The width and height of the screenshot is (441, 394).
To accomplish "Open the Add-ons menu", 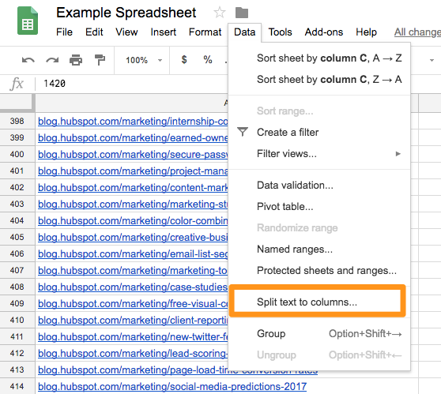I will pos(324,32).
